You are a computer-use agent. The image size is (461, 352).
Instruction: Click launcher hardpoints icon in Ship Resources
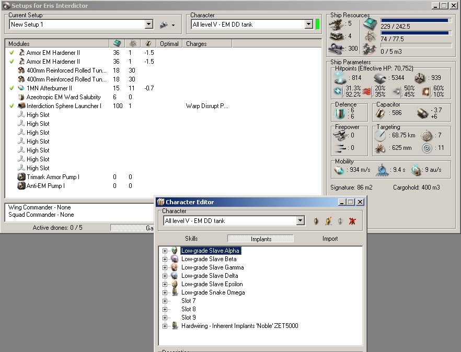337,37
